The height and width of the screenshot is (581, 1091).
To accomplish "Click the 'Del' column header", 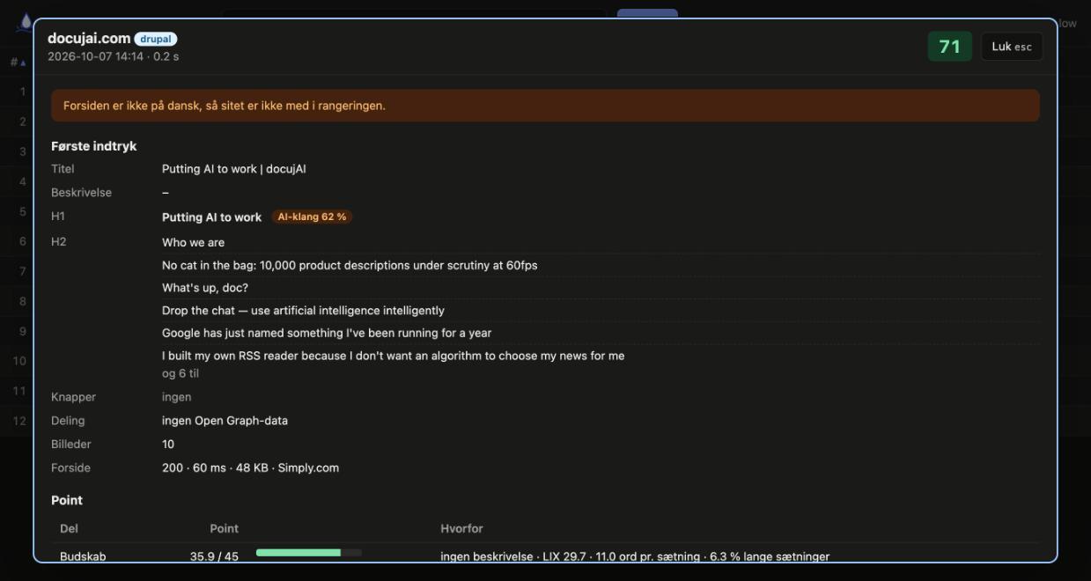I will (69, 529).
